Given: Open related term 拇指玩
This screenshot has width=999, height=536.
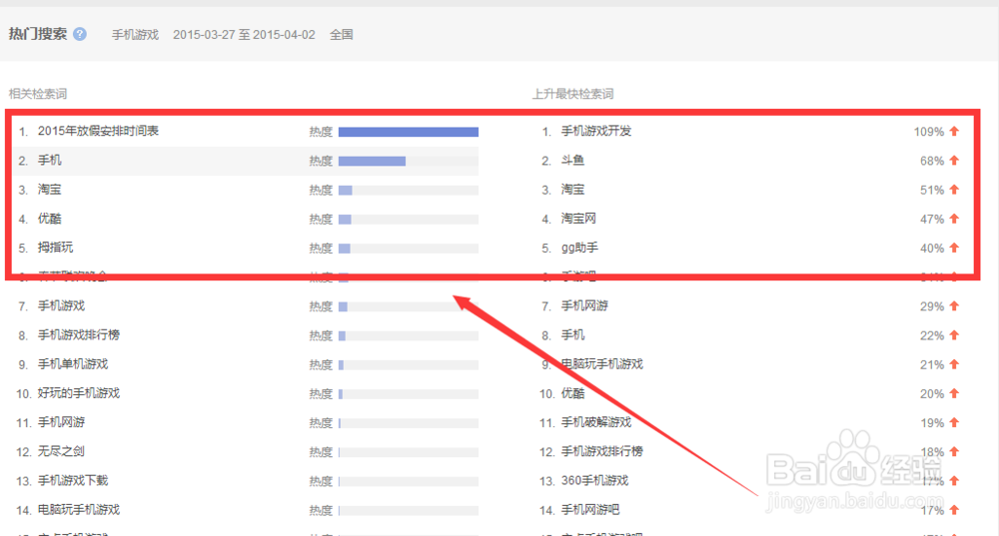Looking at the screenshot, I should (55, 248).
